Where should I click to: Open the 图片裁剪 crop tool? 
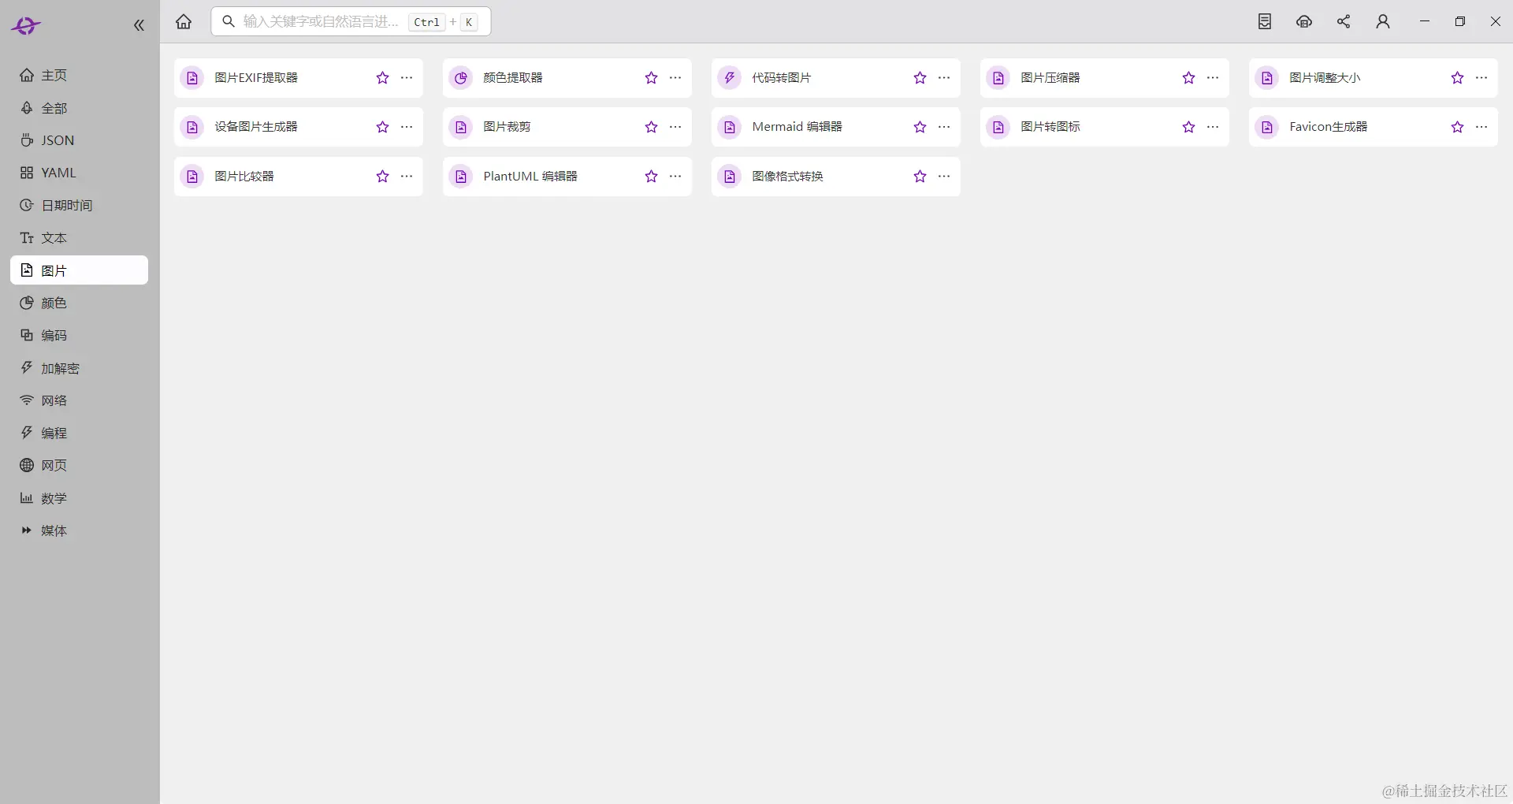pyautogui.click(x=507, y=126)
